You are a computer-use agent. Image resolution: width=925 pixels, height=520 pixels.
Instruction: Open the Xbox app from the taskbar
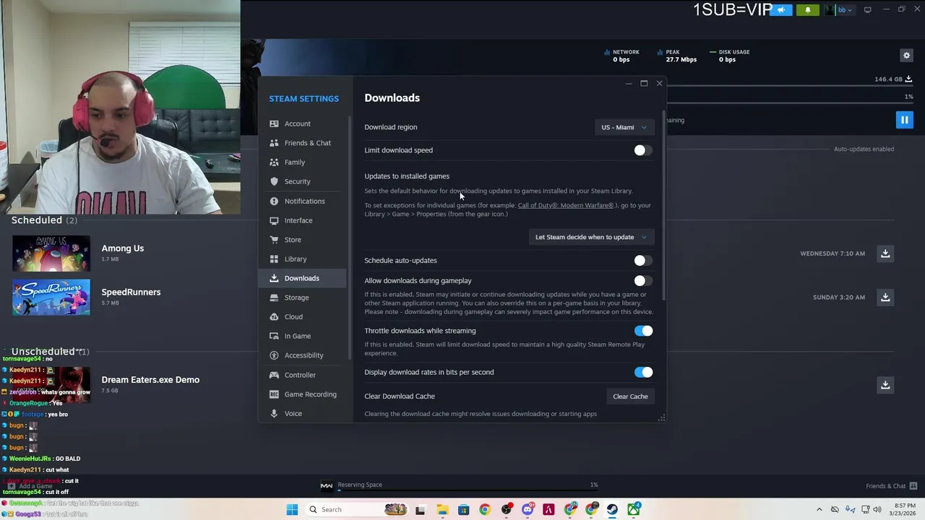click(634, 509)
